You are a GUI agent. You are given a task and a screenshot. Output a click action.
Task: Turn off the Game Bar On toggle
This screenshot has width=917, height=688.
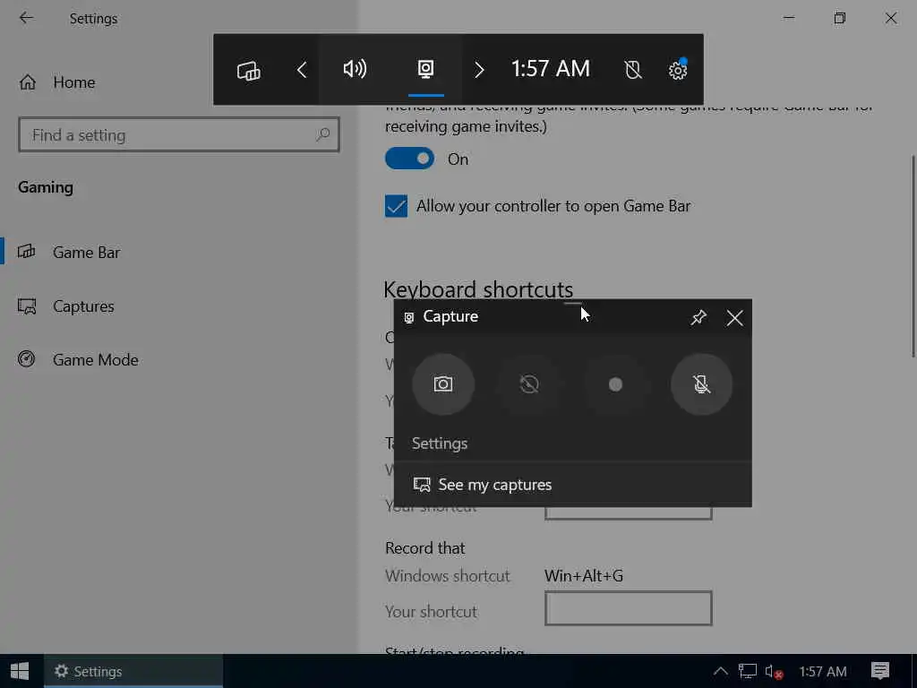click(409, 159)
